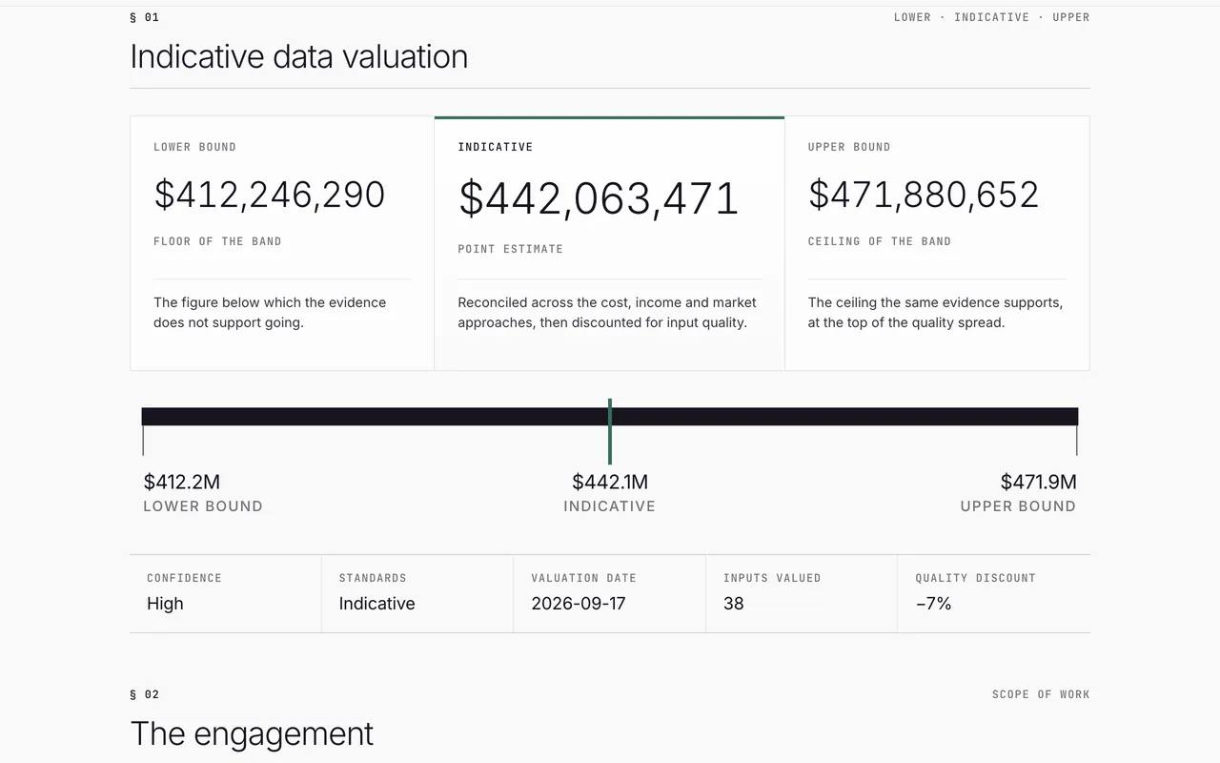Click the $471.9M label under the bar
Viewport: 1220px width, 763px height.
[1038, 482]
